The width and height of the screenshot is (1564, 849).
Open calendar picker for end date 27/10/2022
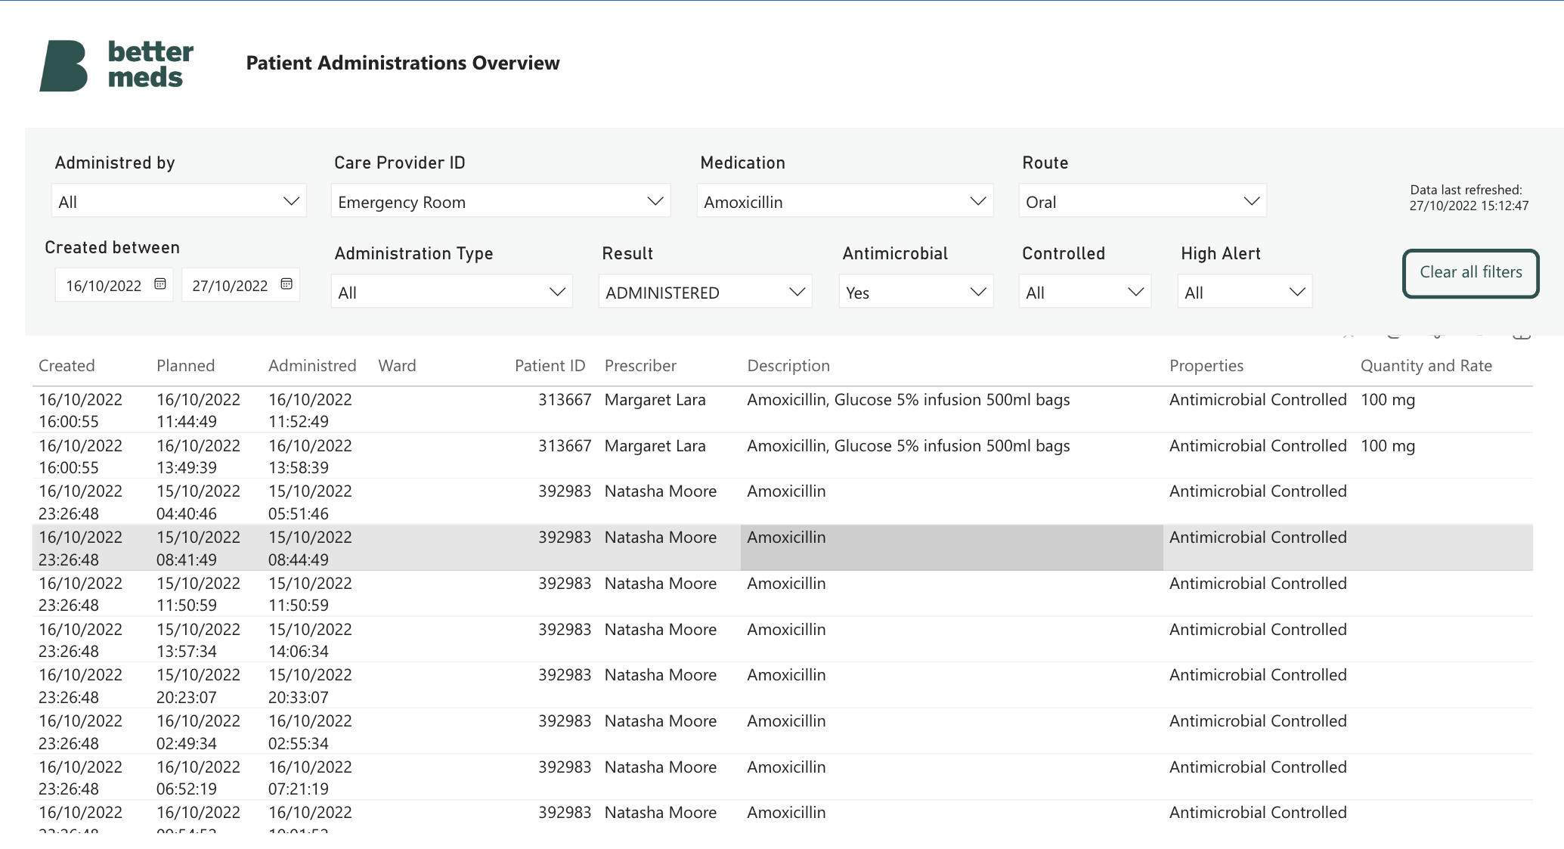(286, 284)
